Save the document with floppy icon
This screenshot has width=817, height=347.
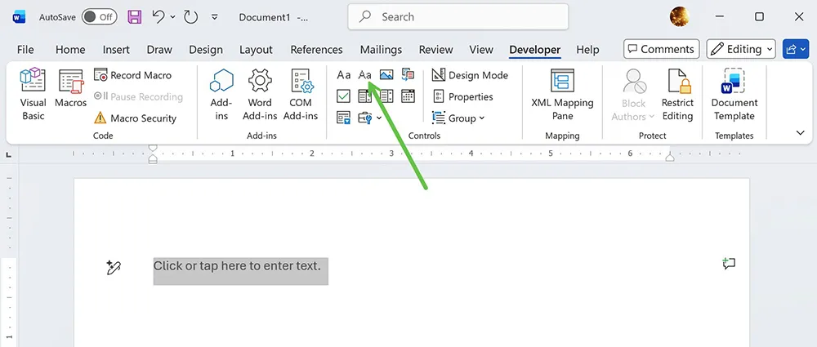(x=135, y=16)
